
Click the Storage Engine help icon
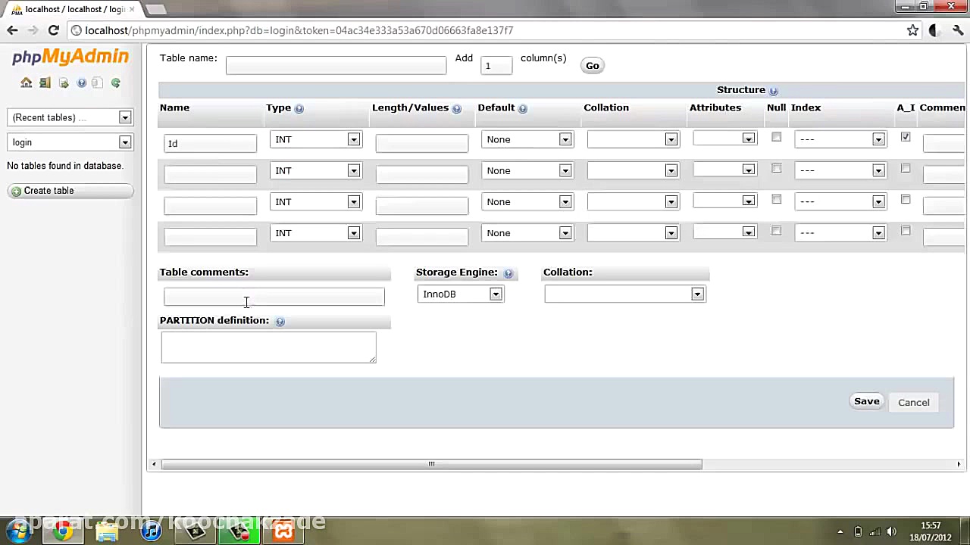click(508, 272)
